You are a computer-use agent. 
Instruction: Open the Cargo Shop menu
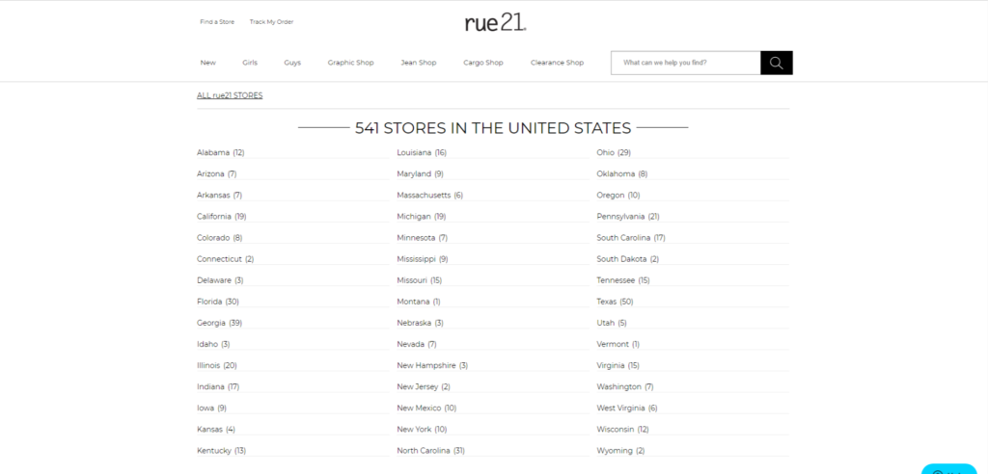point(483,63)
